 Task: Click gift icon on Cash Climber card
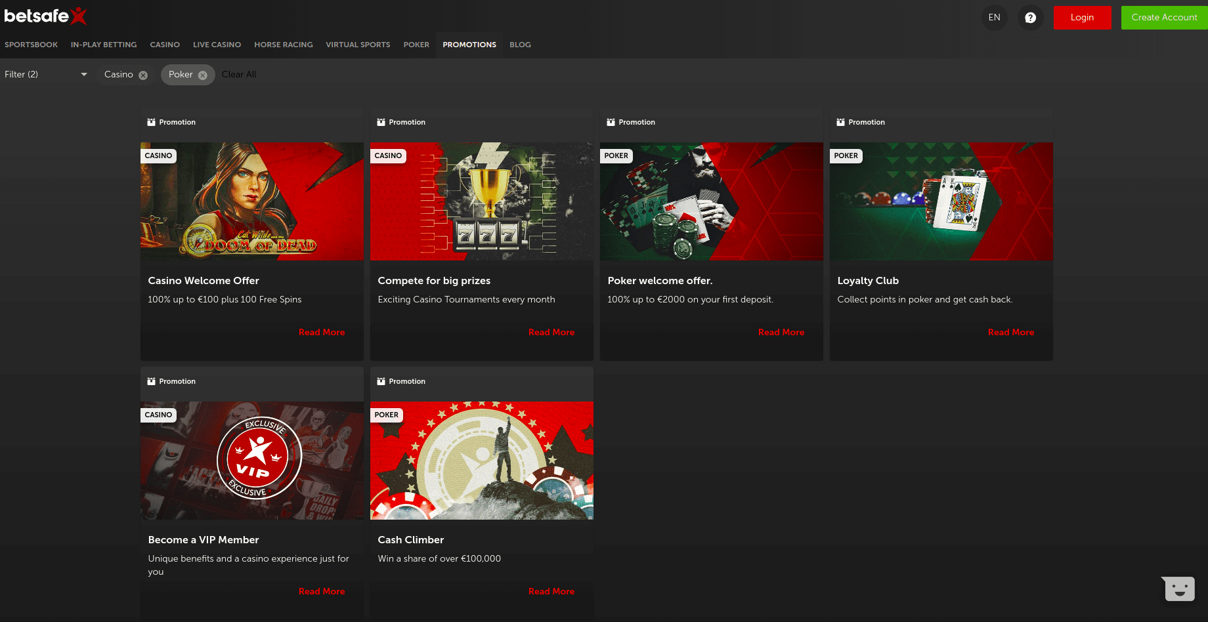[381, 381]
